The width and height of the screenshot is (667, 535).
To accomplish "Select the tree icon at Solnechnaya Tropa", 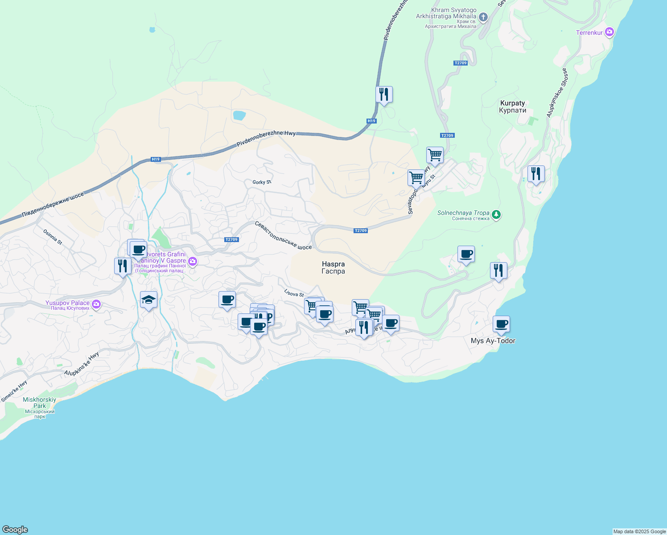I will 496,215.
